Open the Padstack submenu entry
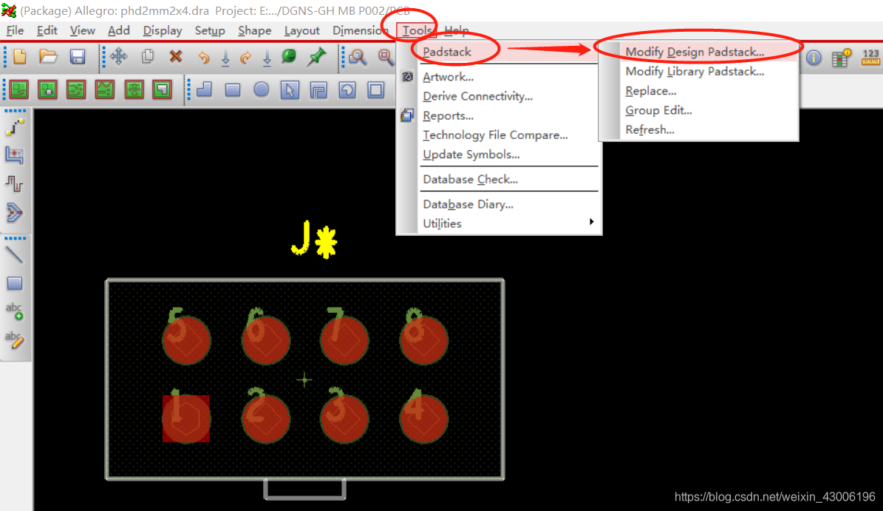This screenshot has height=511, width=883. click(x=447, y=52)
